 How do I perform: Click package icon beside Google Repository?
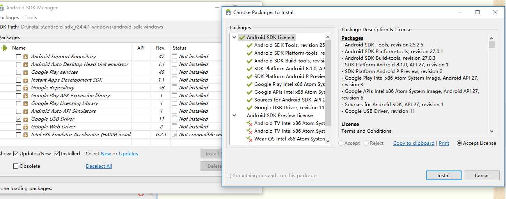point(26,88)
